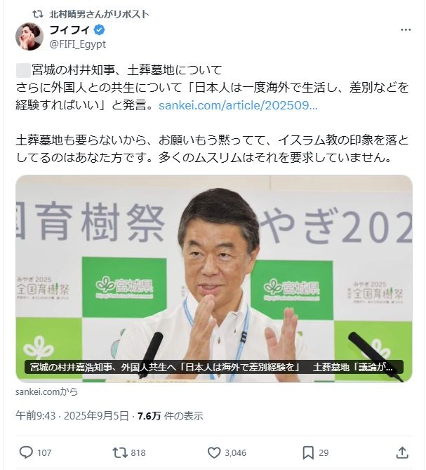Open the three-dot more options menu
The height and width of the screenshot is (470, 426).
point(406,29)
